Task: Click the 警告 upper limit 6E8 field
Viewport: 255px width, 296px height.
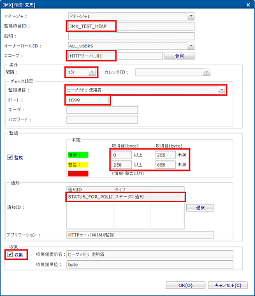Action: [x=166, y=165]
